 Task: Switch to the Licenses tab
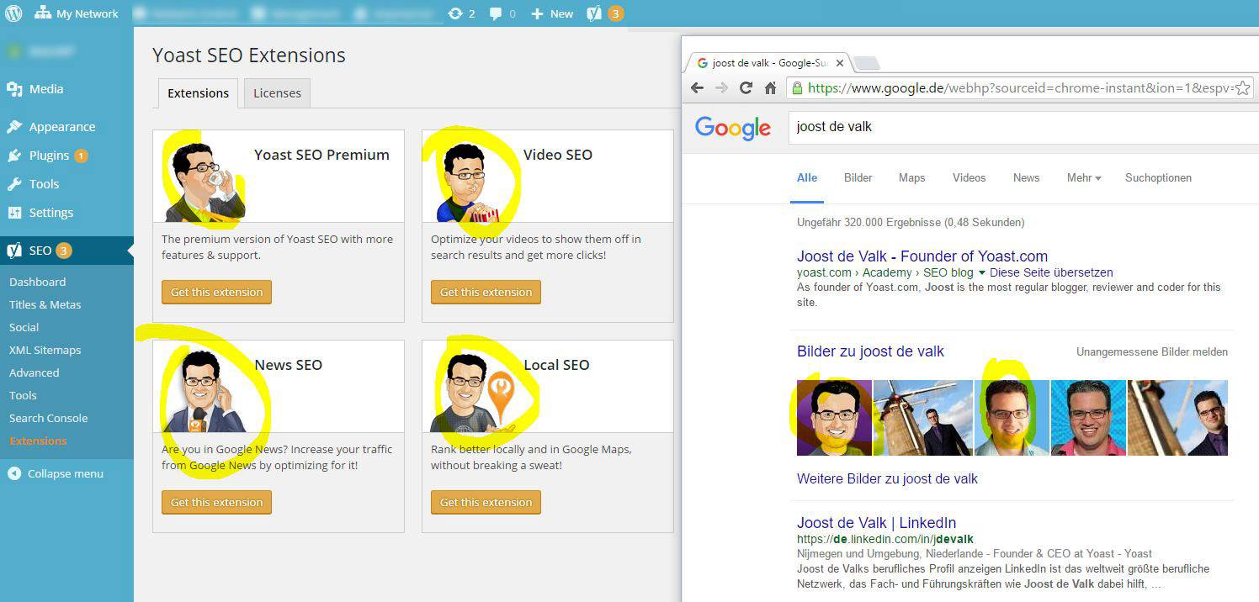(277, 93)
